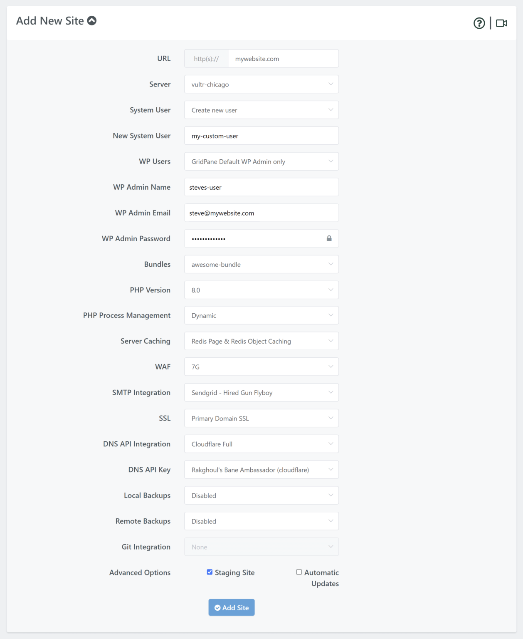Uncheck the Staging Site option

[210, 572]
